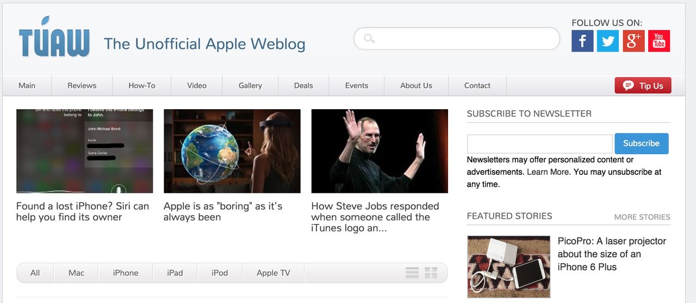The image size is (696, 303).
Task: Open TUAW YouTube channel icon
Action: [659, 41]
